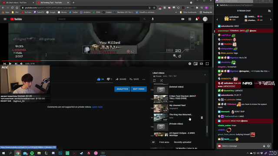Viewport: 278px width, 156px height.
Task: Toggle playlist loop icon
Action: 154,81
